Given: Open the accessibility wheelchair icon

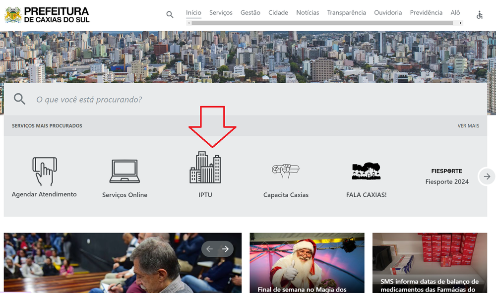Looking at the screenshot, I should point(480,15).
